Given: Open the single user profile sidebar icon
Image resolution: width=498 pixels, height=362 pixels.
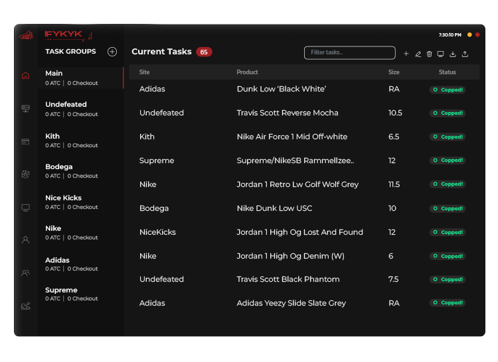Looking at the screenshot, I should point(26,240).
